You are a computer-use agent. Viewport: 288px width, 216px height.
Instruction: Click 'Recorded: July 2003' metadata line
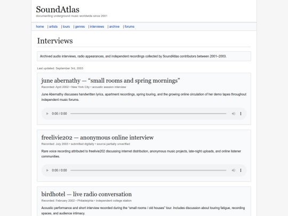[85, 144]
